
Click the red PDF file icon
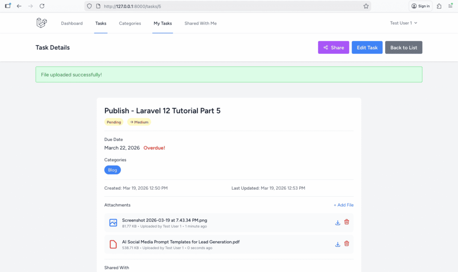tap(113, 244)
